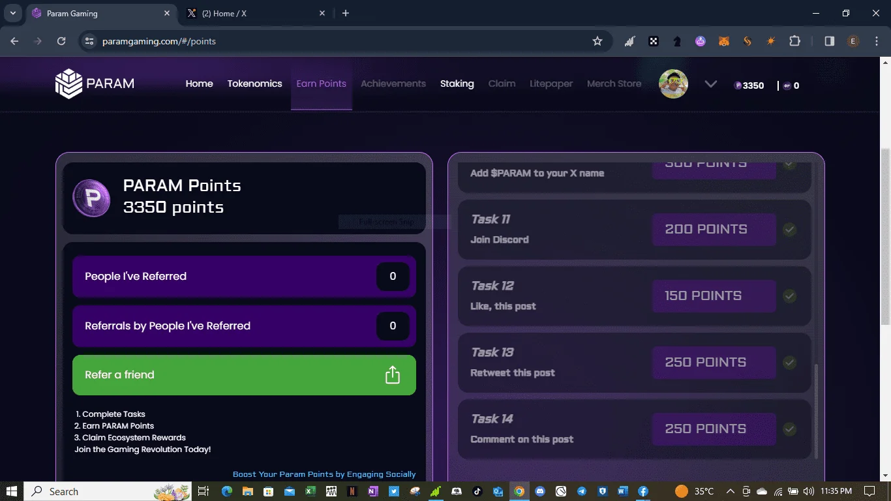Viewport: 891px width, 501px height.
Task: Open the MetaMask fox extension
Action: pos(724,41)
